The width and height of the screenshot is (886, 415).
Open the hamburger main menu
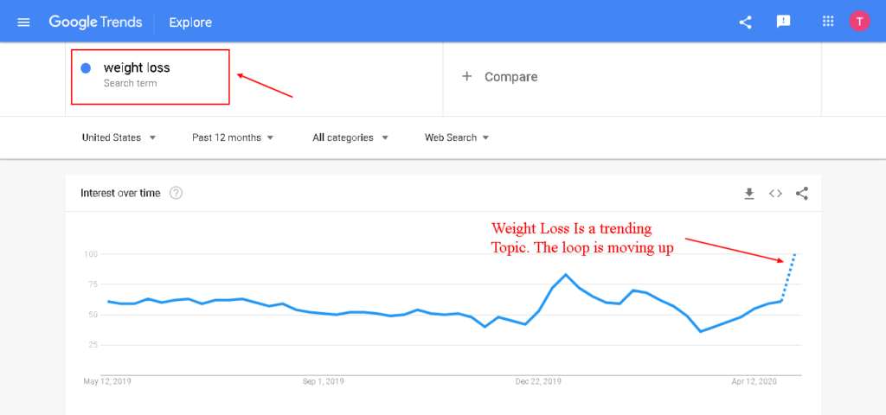(23, 22)
